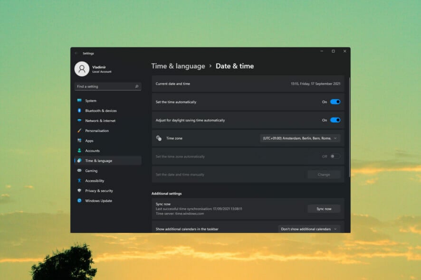Open Windows Update page
The width and height of the screenshot is (421, 280).
[x=108, y=201]
